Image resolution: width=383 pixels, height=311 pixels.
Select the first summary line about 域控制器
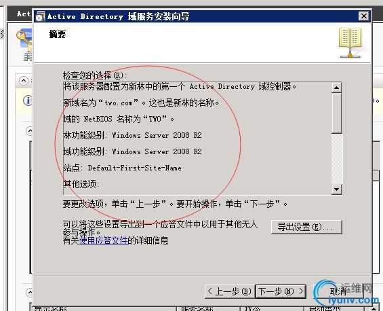[x=180, y=86]
